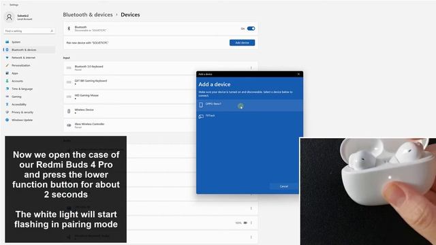
Task: Select OPPO Reno7 in Add a device
Action: 249,105
